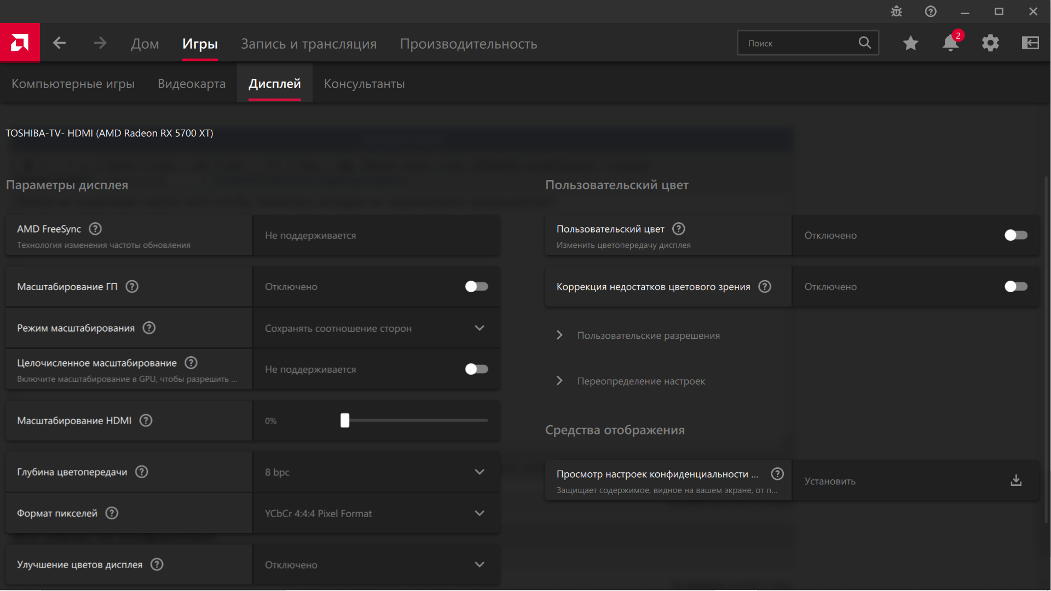The width and height of the screenshot is (1051, 591).
Task: Toggle Пользовательский цвет switch
Action: (1016, 235)
